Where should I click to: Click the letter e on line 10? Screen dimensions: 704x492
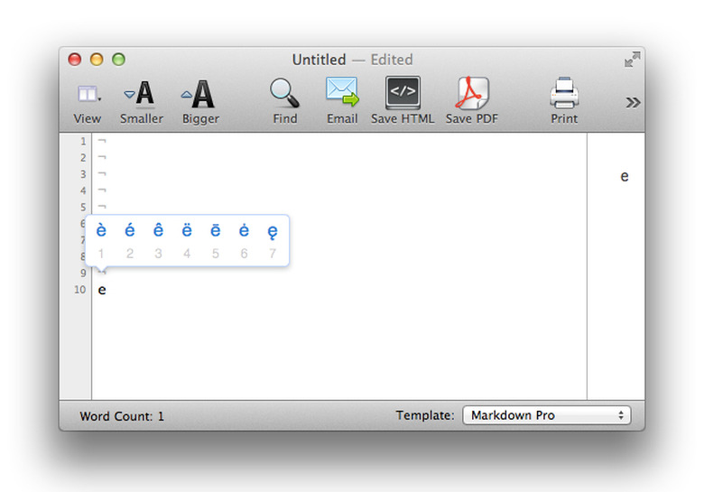(102, 290)
